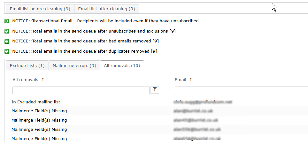This screenshot has width=308, height=142.
Task: Open the Email list after cleaning tab
Action: coord(106,9)
